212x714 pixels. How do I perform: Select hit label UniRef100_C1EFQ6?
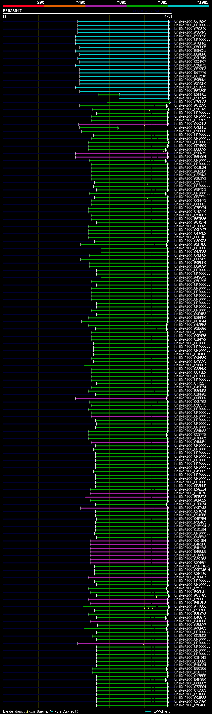pos(190,131)
